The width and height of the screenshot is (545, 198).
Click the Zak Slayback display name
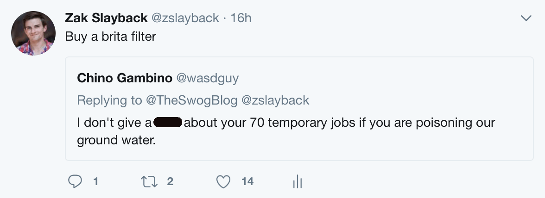coord(105,18)
